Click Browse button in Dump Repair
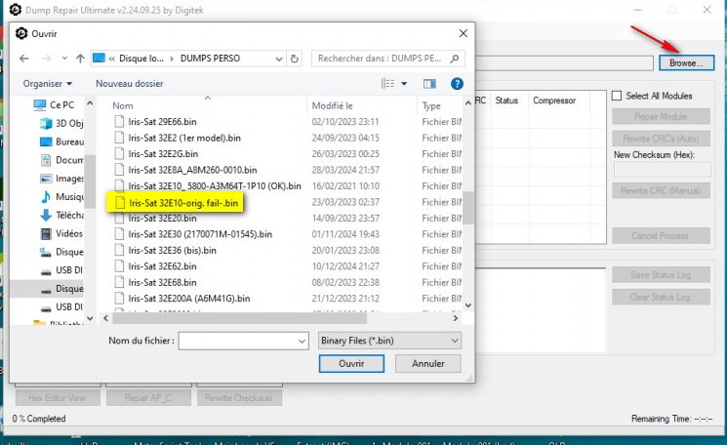Image resolution: width=727 pixels, height=445 pixels. [x=686, y=63]
